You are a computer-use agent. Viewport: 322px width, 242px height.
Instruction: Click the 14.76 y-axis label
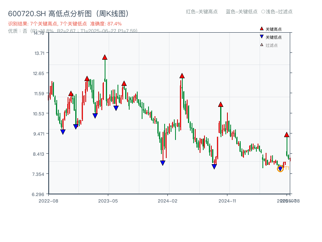38,33
